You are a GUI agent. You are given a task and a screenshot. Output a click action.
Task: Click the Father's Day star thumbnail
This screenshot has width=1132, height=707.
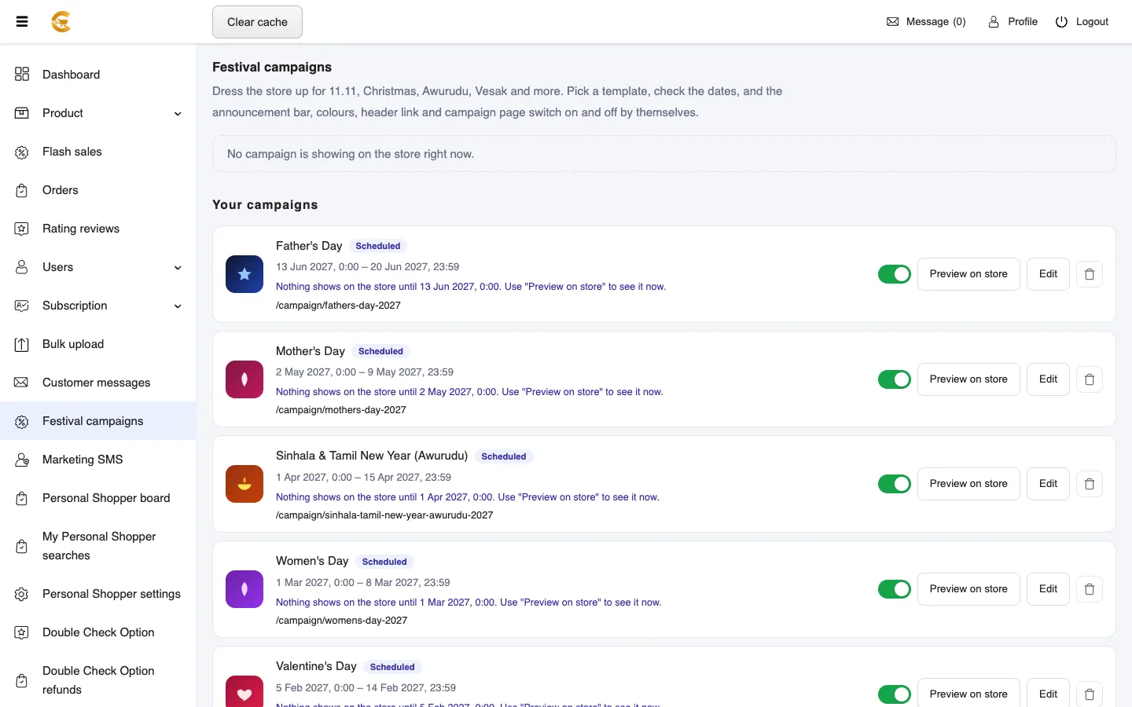(244, 274)
